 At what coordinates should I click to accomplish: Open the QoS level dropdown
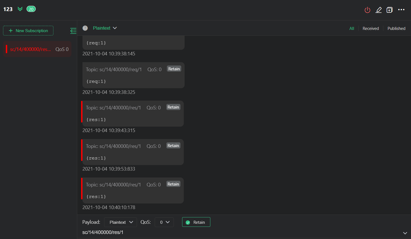[x=164, y=222]
